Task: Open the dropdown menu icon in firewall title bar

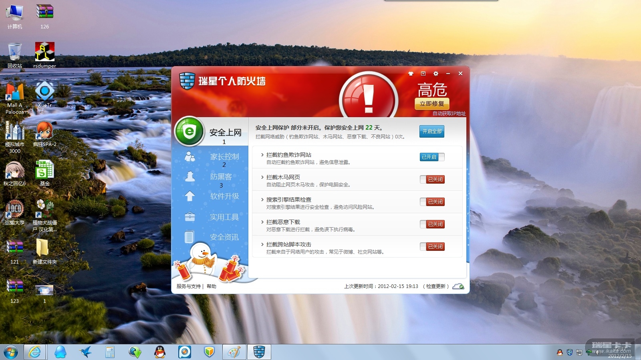Action: coord(423,74)
